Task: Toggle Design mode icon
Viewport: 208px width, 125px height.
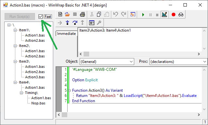Action: [x=165, y=14]
